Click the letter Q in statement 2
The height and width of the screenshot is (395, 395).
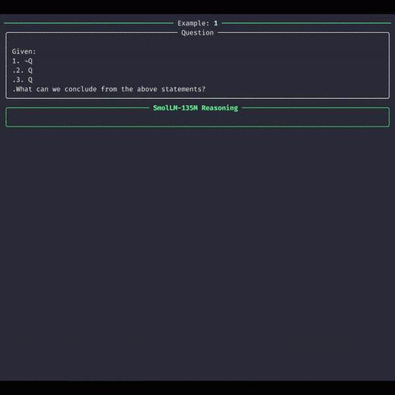click(30, 70)
